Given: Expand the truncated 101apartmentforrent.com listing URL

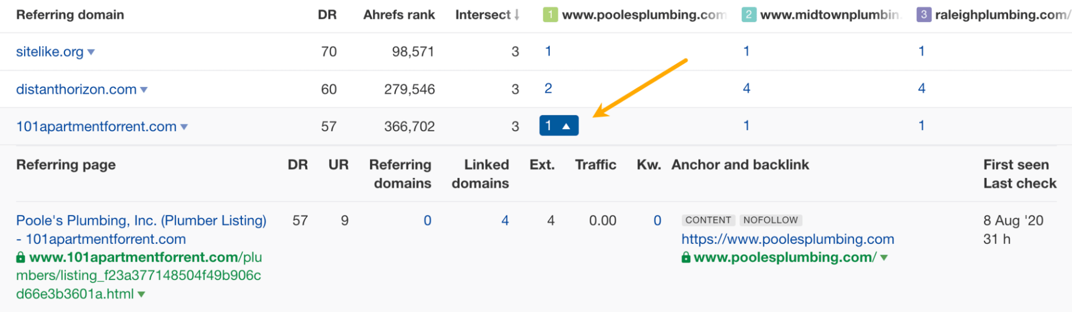Looking at the screenshot, I should click(141, 294).
